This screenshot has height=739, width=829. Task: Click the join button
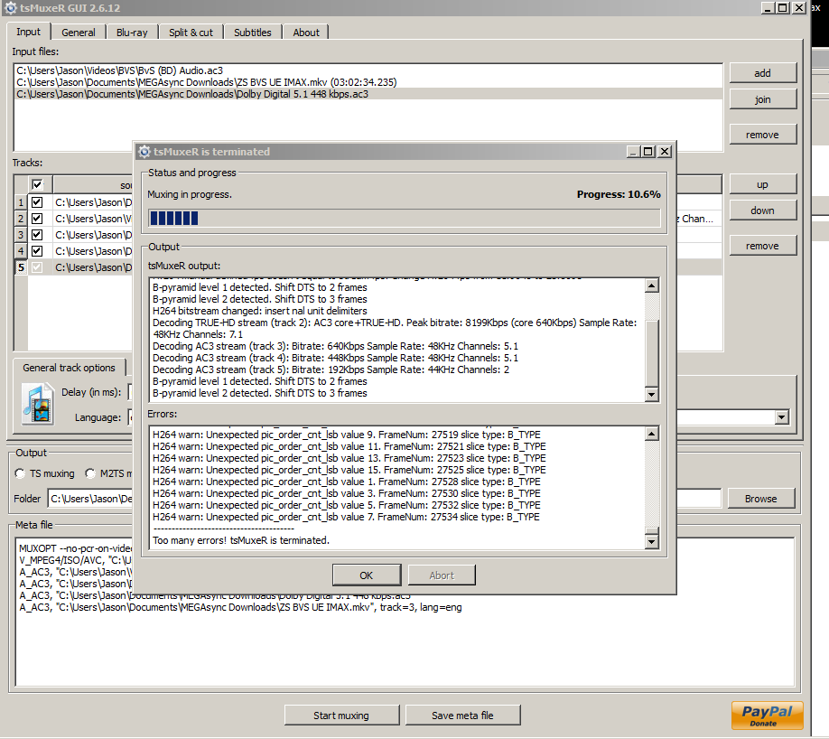pos(762,99)
